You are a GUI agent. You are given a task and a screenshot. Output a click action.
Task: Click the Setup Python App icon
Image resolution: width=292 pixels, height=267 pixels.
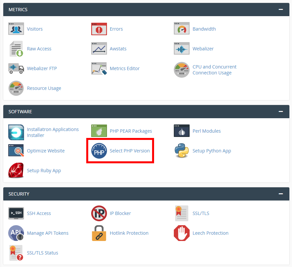click(182, 151)
